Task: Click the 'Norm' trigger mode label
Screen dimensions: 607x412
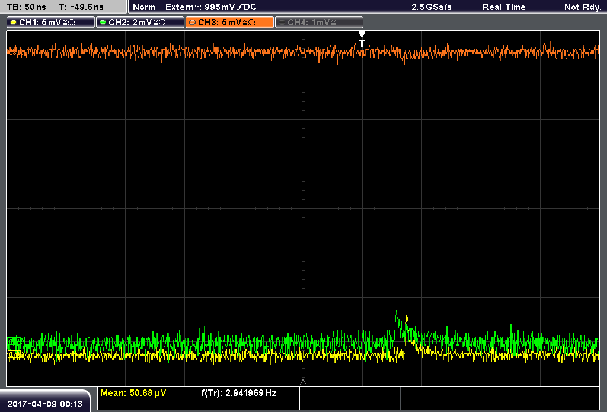Action: tap(144, 7)
